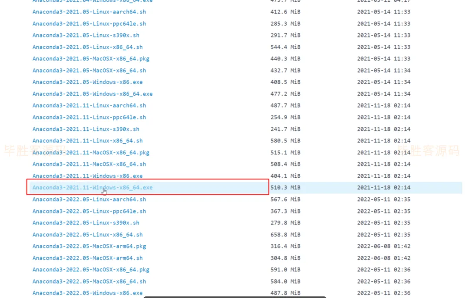The width and height of the screenshot is (470, 298).
Task: Select the 658.8 MiB size value
Action: pos(285,235)
